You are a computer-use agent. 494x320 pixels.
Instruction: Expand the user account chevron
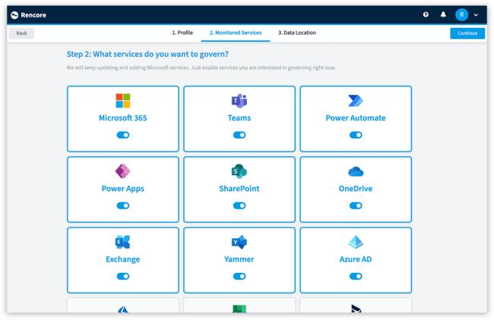tap(476, 14)
